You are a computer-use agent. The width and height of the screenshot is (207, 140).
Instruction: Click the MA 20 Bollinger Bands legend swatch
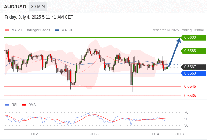[7, 30]
